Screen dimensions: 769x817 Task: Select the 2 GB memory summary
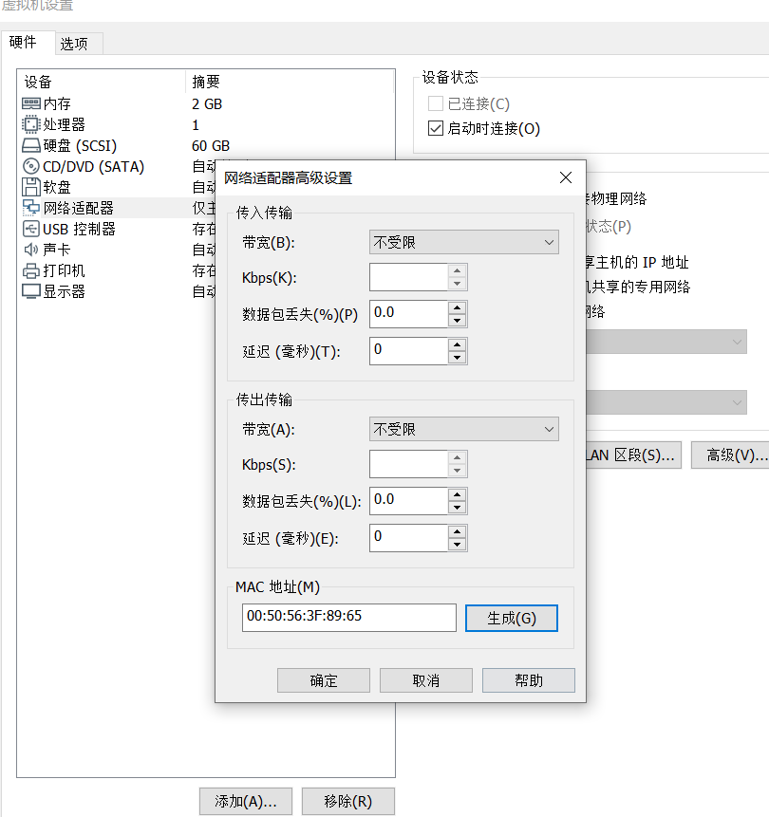(x=207, y=104)
